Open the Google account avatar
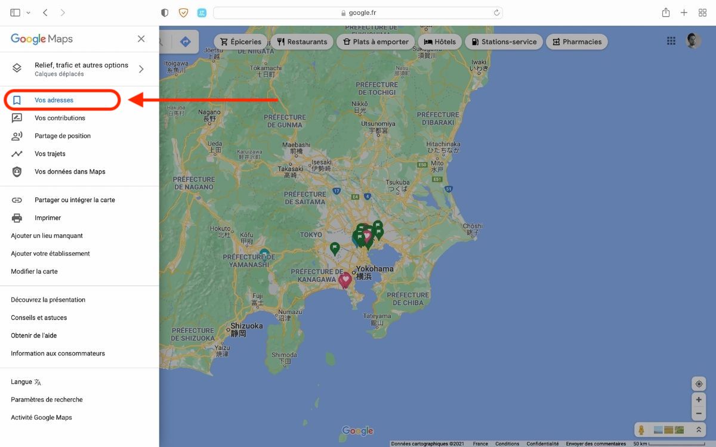The image size is (716, 447). (693, 41)
